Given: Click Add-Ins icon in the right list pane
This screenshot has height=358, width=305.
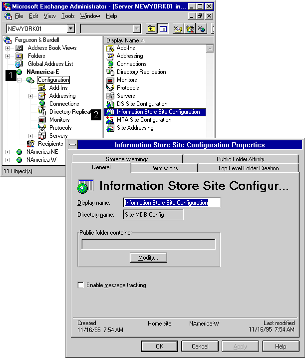Looking at the screenshot, I should click(x=110, y=48).
